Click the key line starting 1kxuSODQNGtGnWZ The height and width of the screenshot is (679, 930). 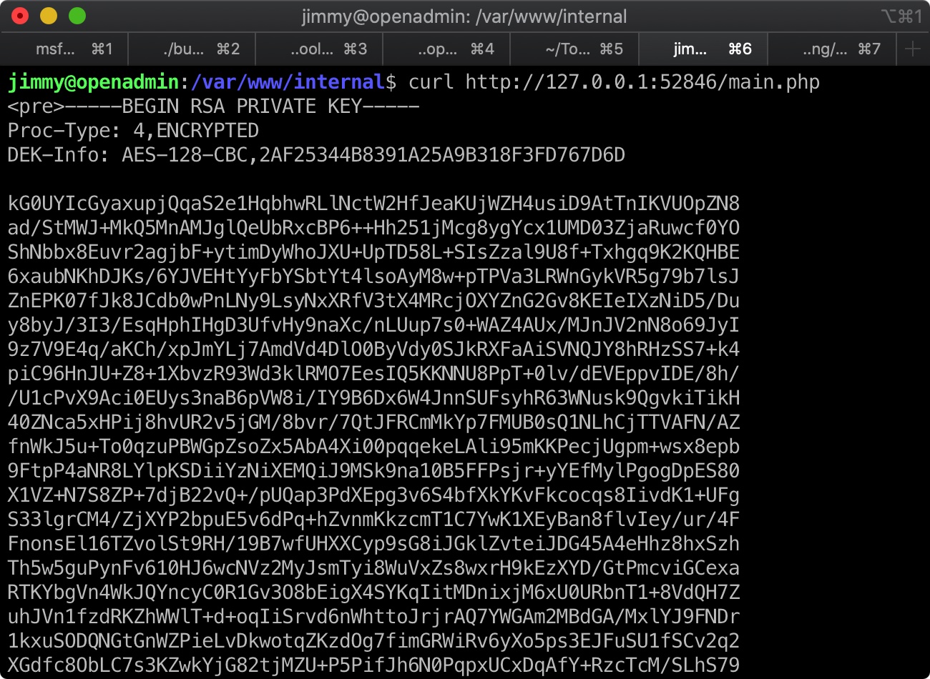(373, 641)
